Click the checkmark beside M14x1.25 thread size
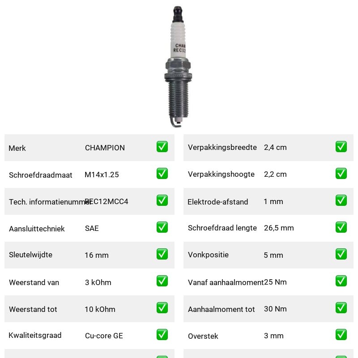Image resolution: width=358 pixels, height=358 pixels. click(x=162, y=174)
